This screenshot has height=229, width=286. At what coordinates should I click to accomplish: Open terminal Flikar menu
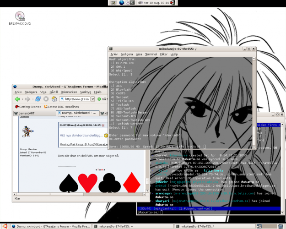164,54
